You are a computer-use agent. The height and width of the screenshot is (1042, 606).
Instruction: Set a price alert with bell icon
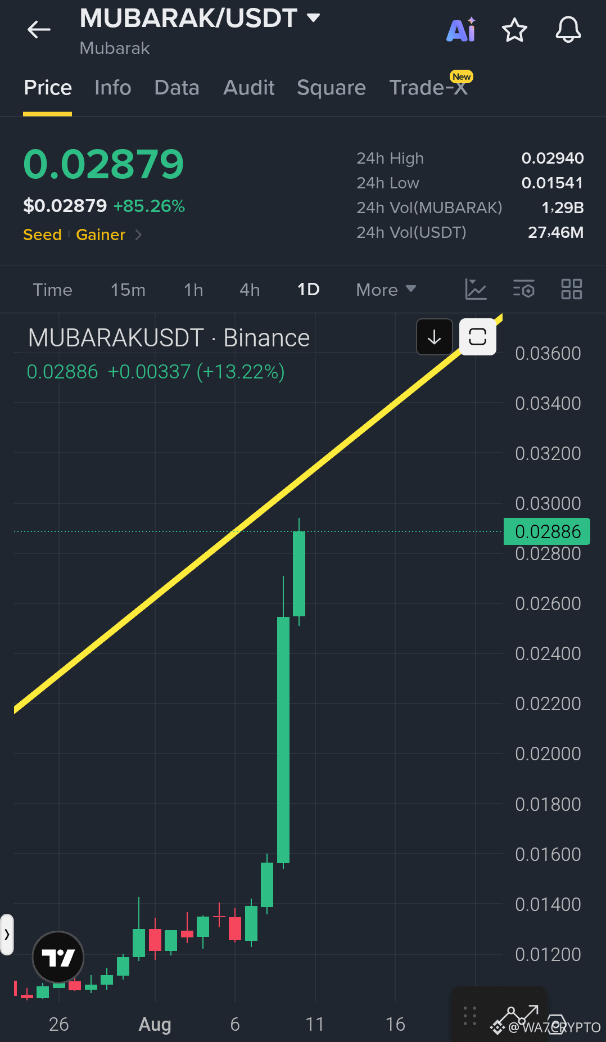pos(568,30)
